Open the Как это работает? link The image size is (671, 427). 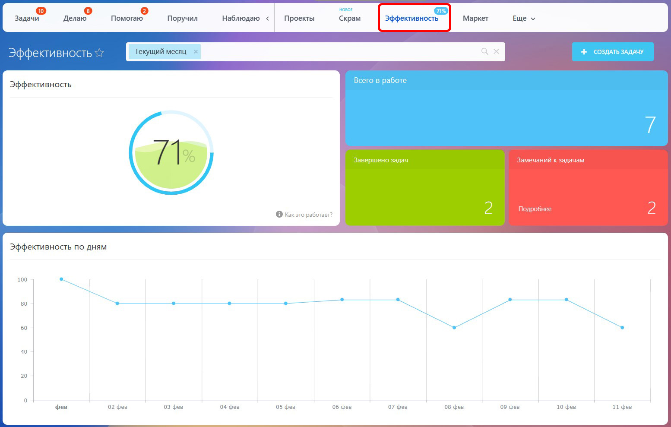tap(308, 215)
